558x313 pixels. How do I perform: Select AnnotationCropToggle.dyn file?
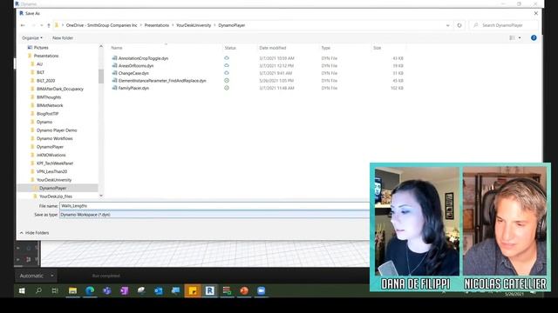[143, 58]
